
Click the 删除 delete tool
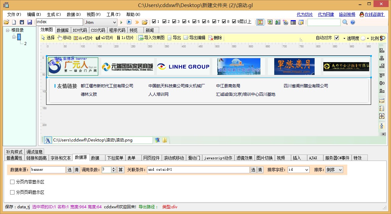(215, 38)
